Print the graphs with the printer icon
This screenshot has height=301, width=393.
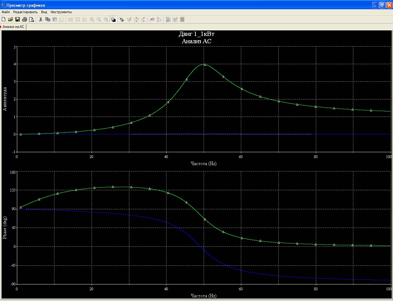coord(25,20)
